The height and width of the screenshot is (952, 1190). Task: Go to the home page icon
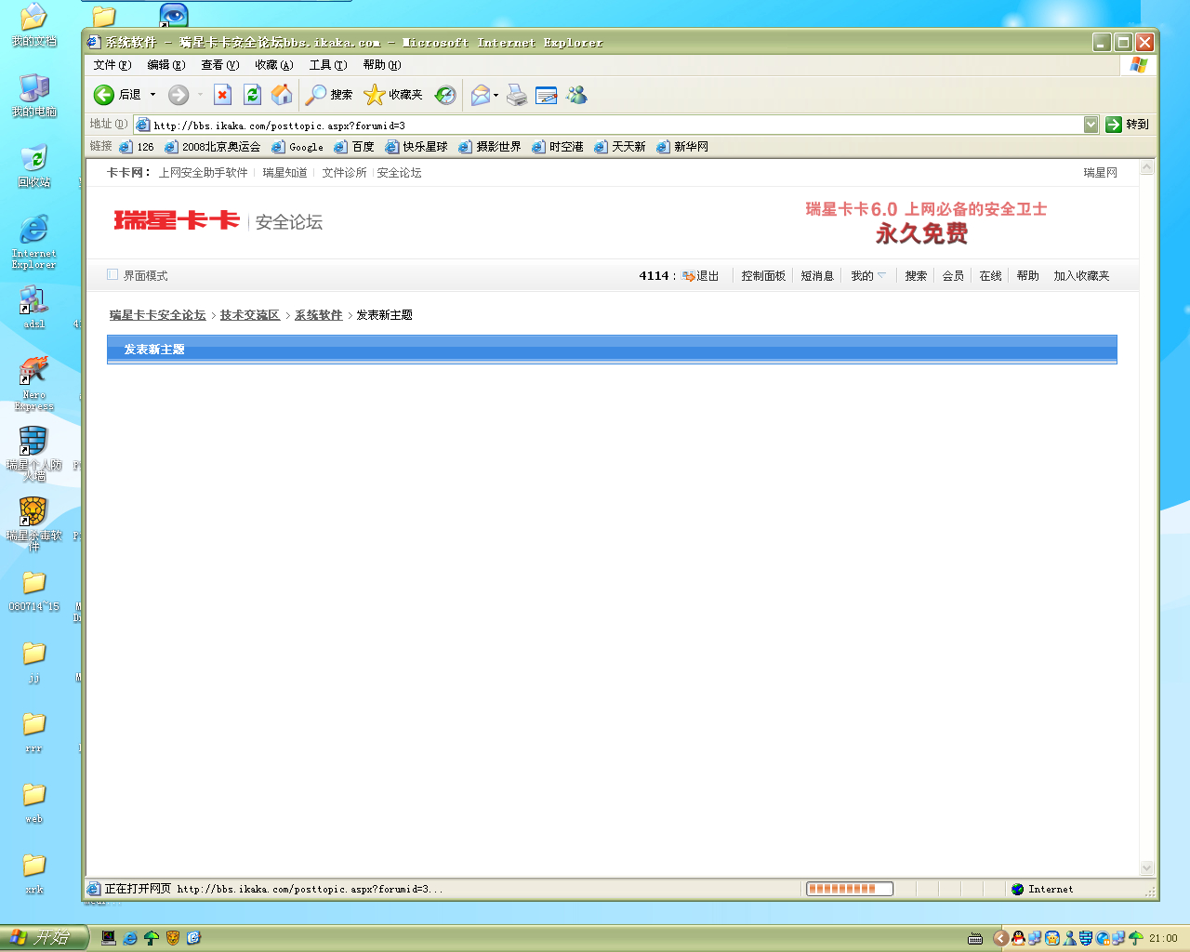click(282, 95)
